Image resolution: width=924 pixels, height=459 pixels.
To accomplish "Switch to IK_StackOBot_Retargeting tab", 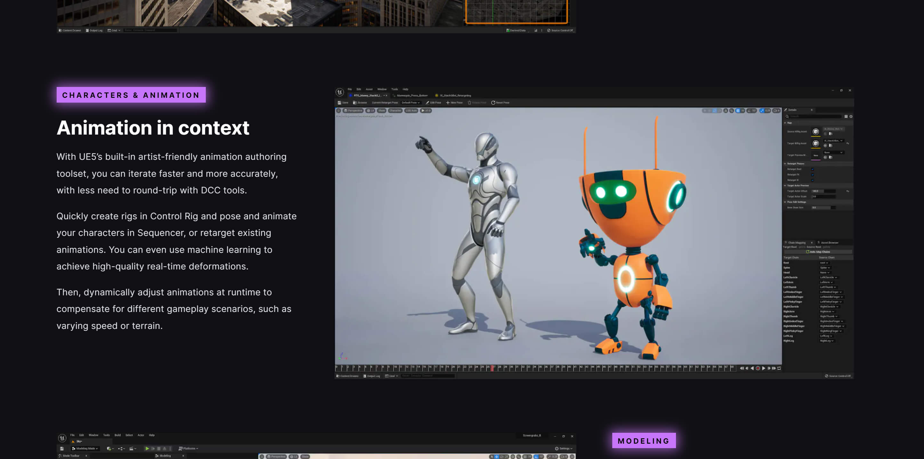I will (455, 95).
